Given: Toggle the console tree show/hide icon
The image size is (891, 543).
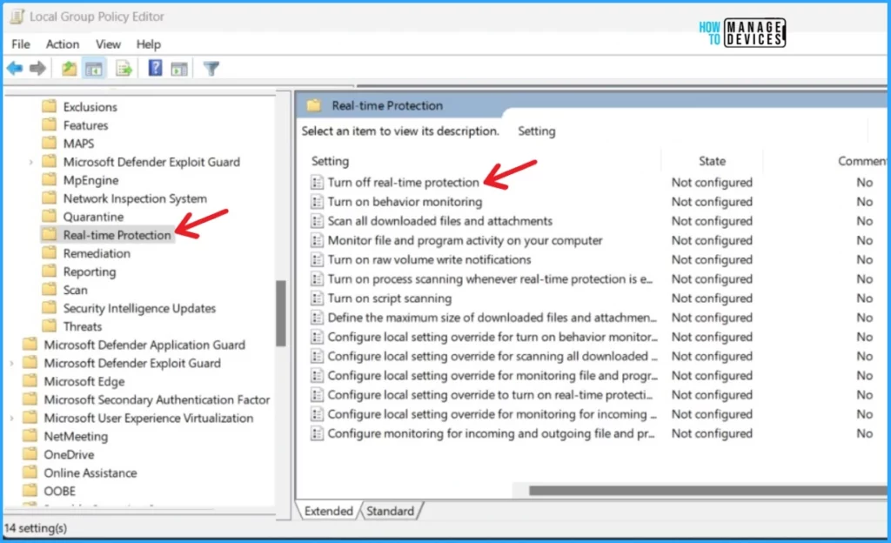Looking at the screenshot, I should [x=94, y=70].
